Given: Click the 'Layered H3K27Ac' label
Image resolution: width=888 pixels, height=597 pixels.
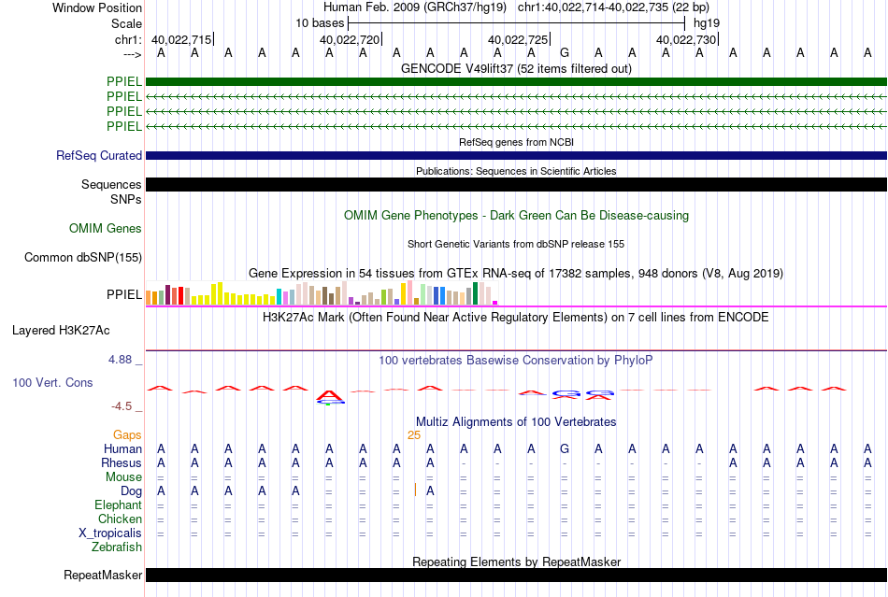Looking at the screenshot, I should [61, 331].
